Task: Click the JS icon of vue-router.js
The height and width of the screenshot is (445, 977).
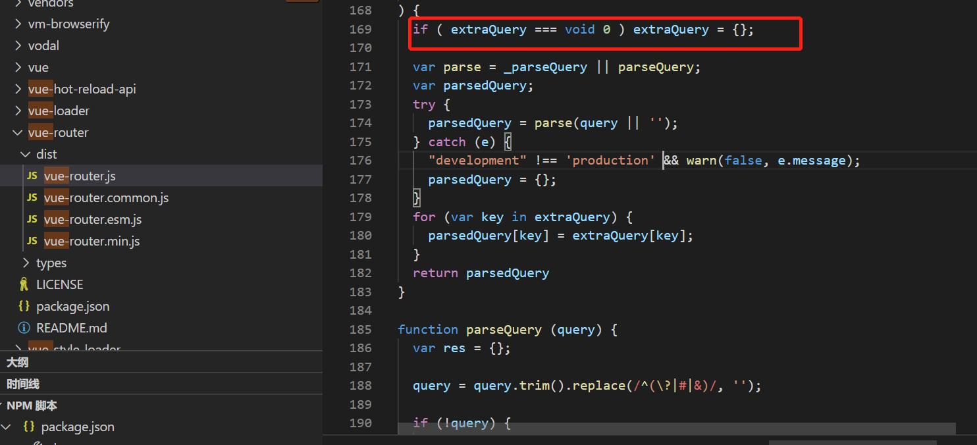Action: coord(32,176)
